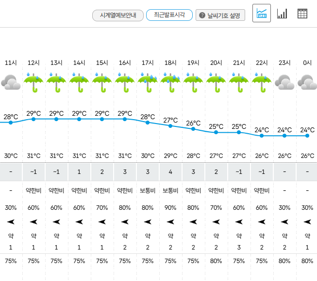Open the 날씨기호 설명 button

pyautogui.click(x=220, y=15)
